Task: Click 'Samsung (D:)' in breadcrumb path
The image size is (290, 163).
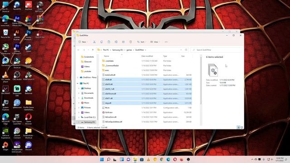Action: click(118, 50)
